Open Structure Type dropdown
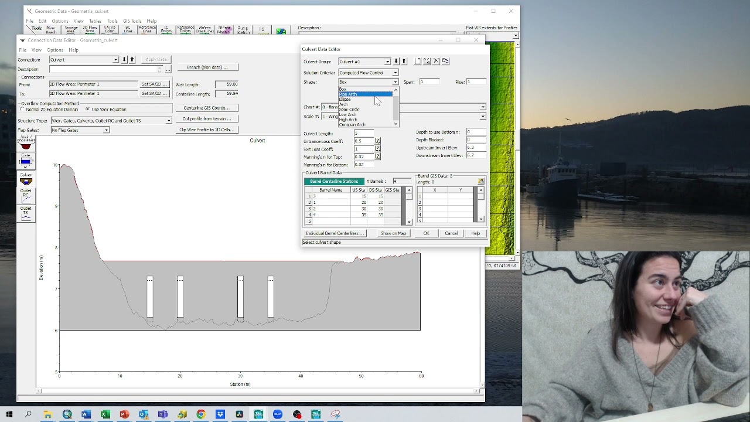The image size is (750, 422). coord(169,121)
